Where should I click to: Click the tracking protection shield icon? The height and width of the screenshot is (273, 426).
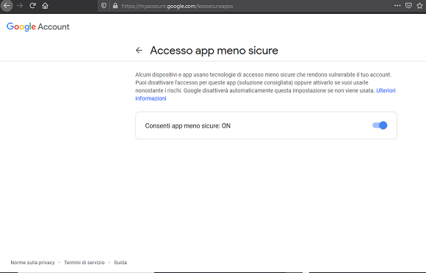coord(104,6)
